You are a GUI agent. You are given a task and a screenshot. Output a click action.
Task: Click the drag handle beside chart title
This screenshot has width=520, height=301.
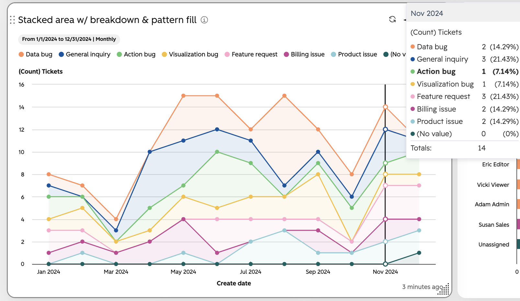pos(12,20)
